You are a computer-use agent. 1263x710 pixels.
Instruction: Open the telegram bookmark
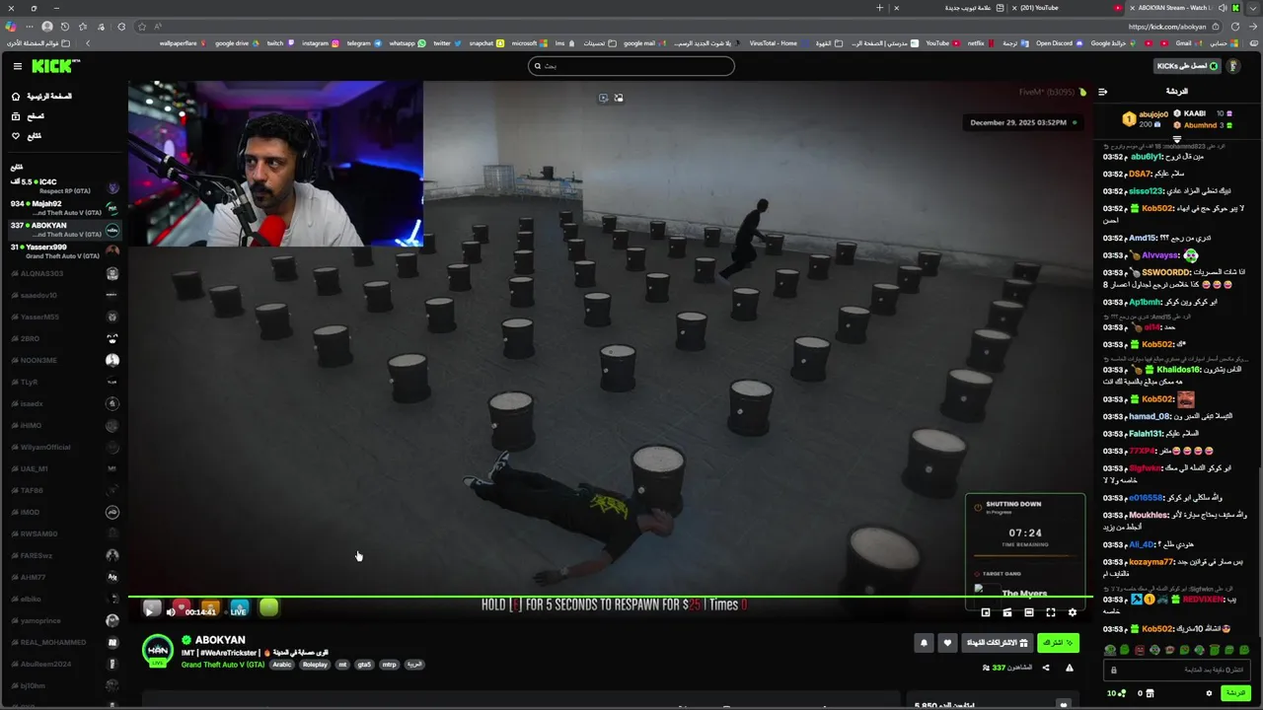pos(364,42)
